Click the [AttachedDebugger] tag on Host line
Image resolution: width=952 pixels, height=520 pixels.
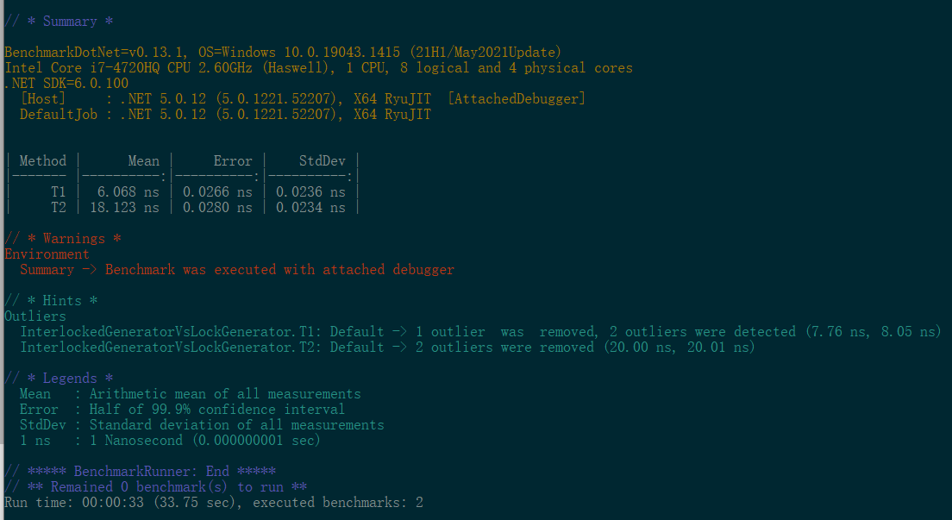[x=517, y=98]
